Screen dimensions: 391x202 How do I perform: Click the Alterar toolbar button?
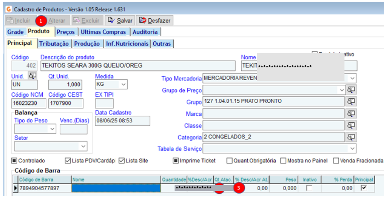click(57, 20)
